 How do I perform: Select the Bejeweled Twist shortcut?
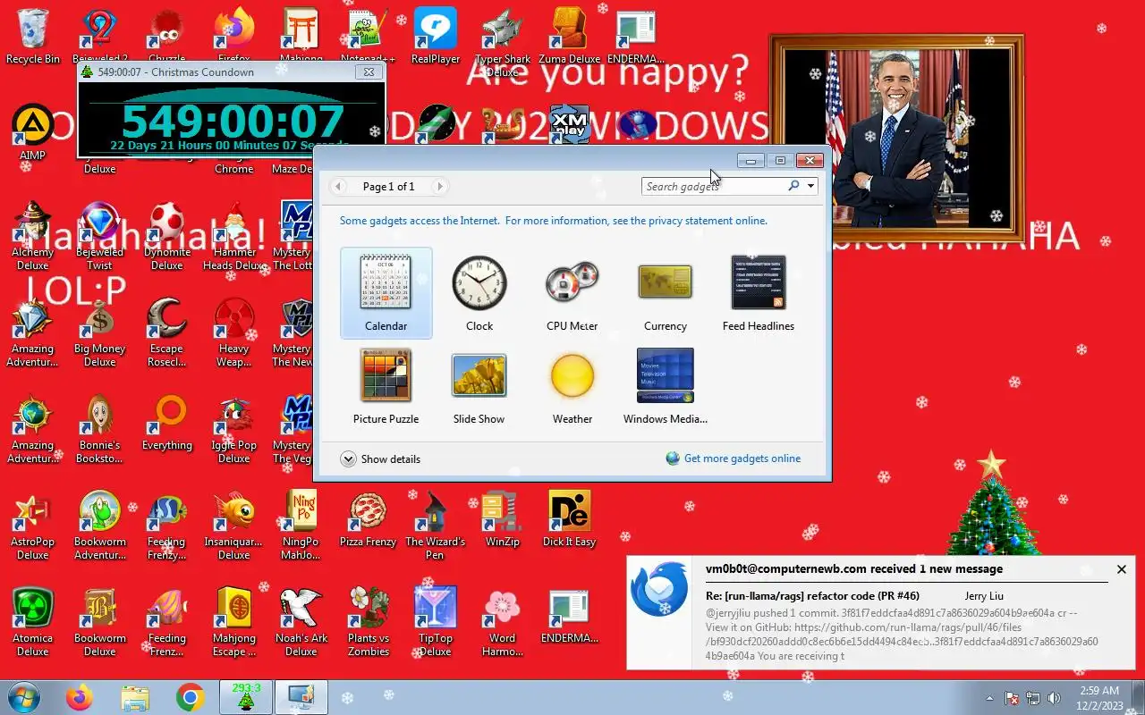[x=100, y=237]
